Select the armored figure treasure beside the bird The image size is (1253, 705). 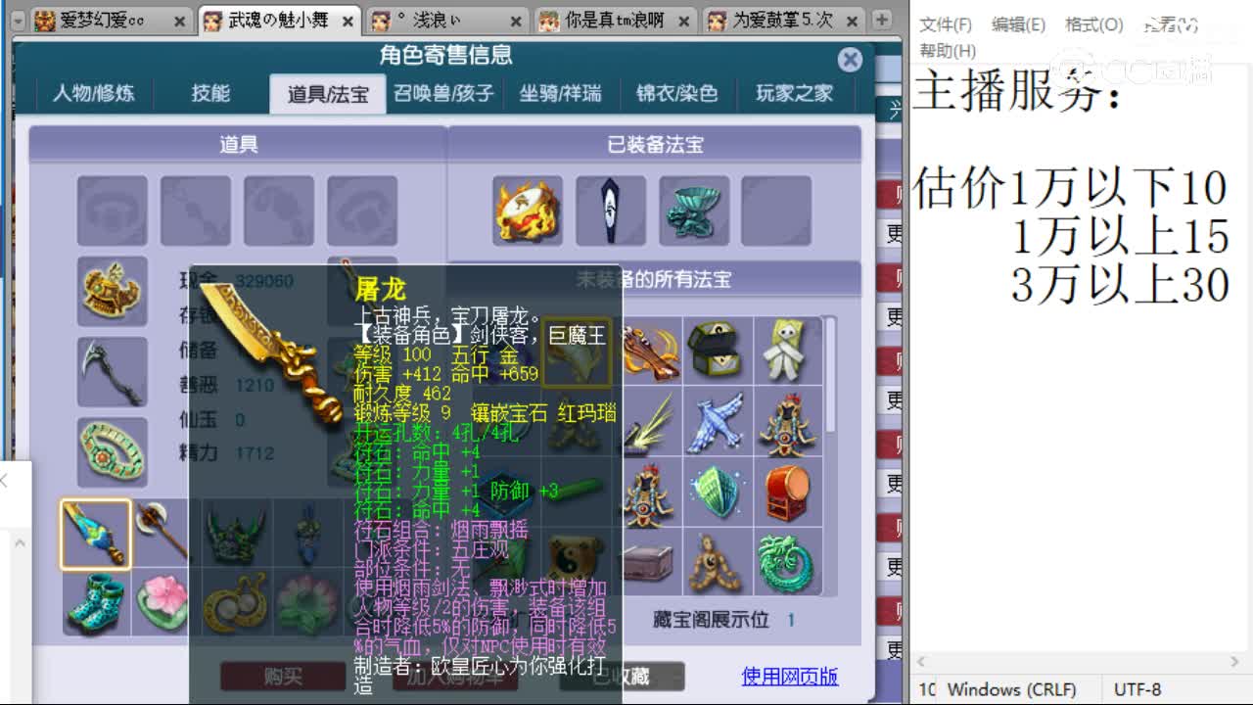point(787,422)
